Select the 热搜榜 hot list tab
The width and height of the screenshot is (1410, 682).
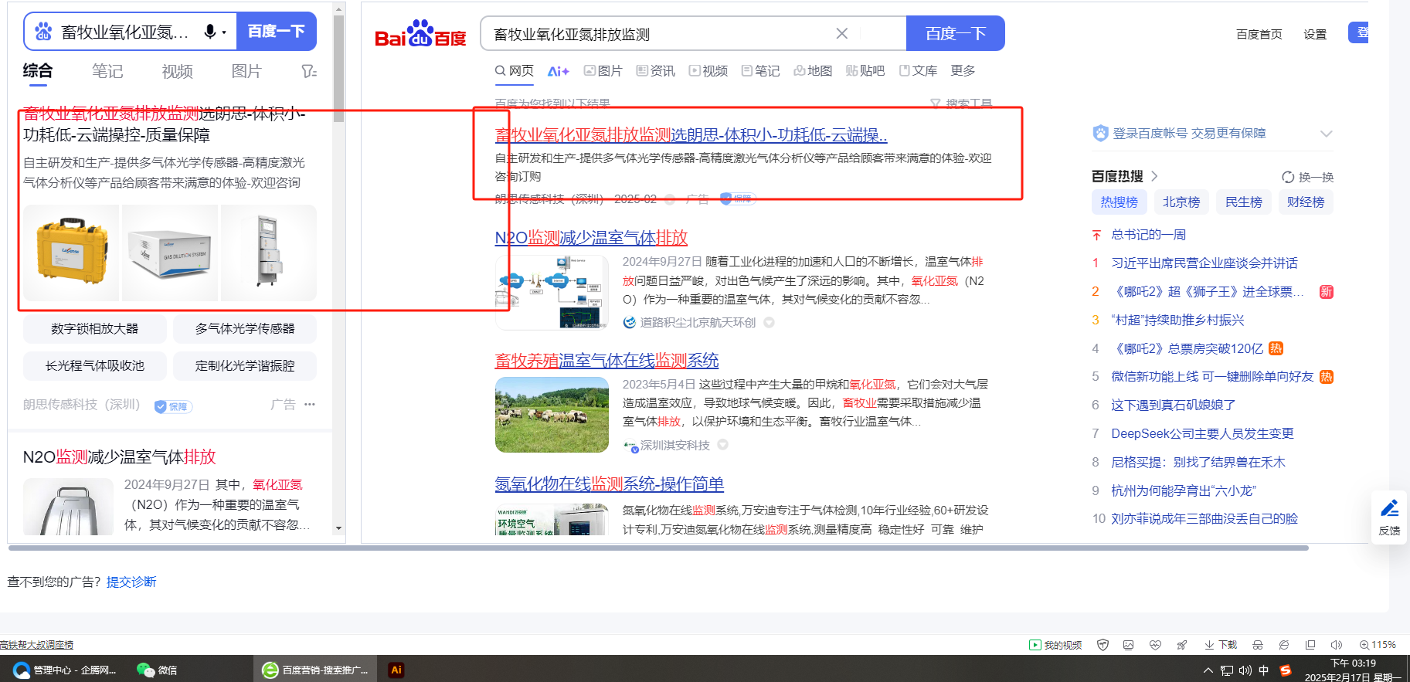tap(1120, 202)
